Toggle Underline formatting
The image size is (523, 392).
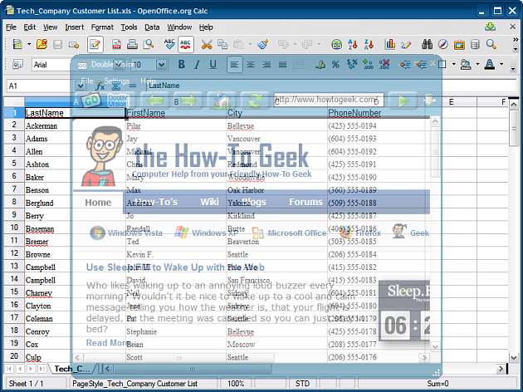coord(213,65)
